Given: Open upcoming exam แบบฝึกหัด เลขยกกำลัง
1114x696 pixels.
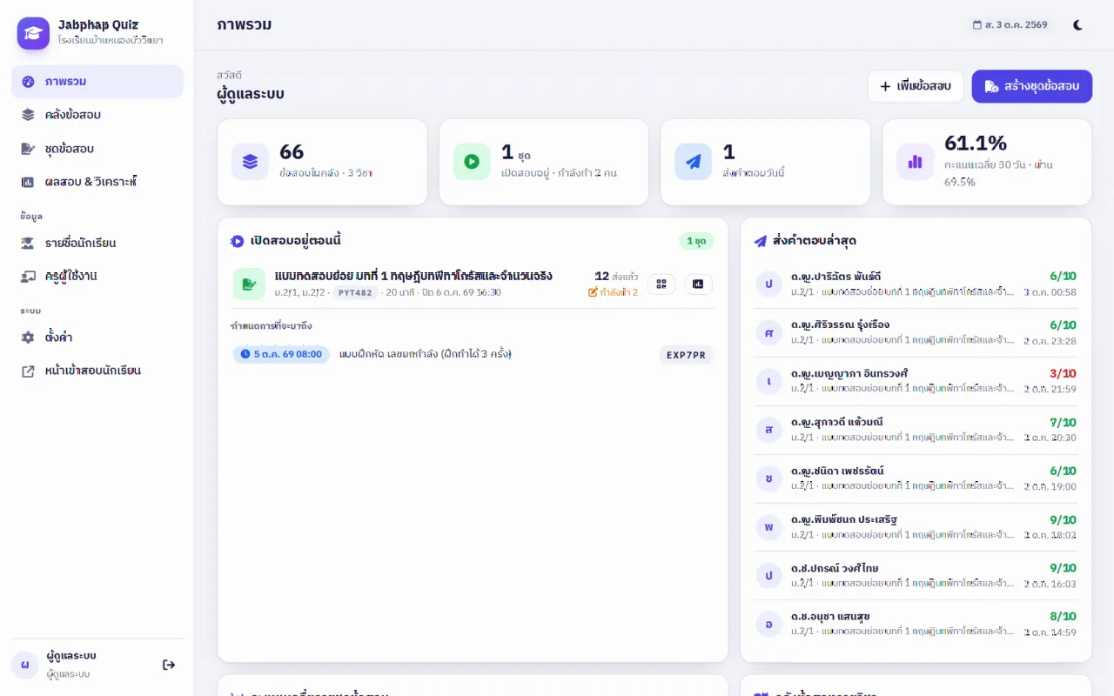Looking at the screenshot, I should coord(426,354).
